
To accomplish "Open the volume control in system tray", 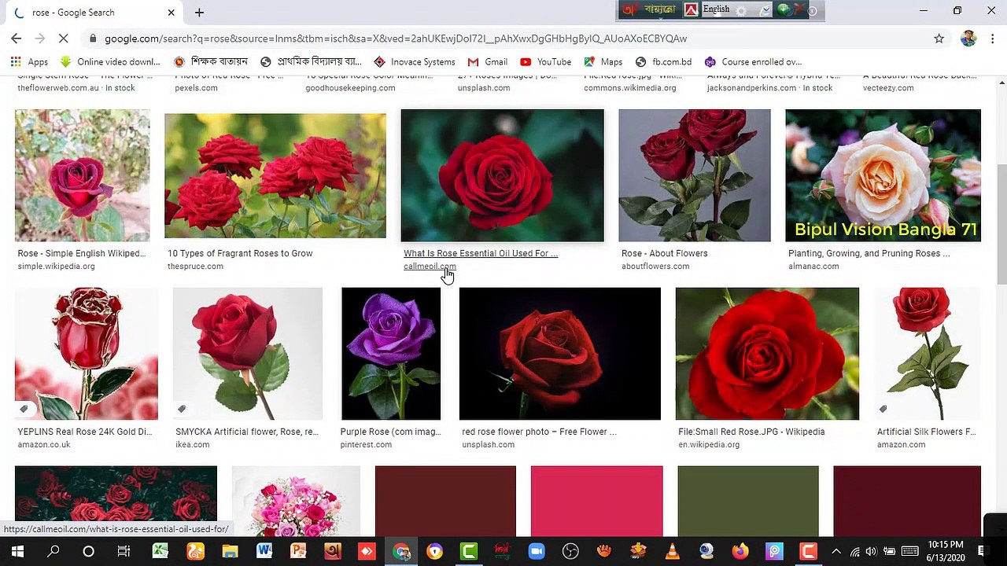I will coord(872,551).
